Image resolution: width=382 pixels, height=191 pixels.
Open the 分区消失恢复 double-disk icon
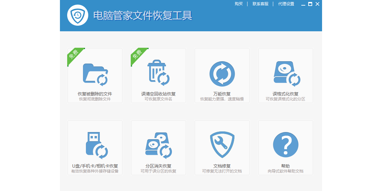click(158, 145)
